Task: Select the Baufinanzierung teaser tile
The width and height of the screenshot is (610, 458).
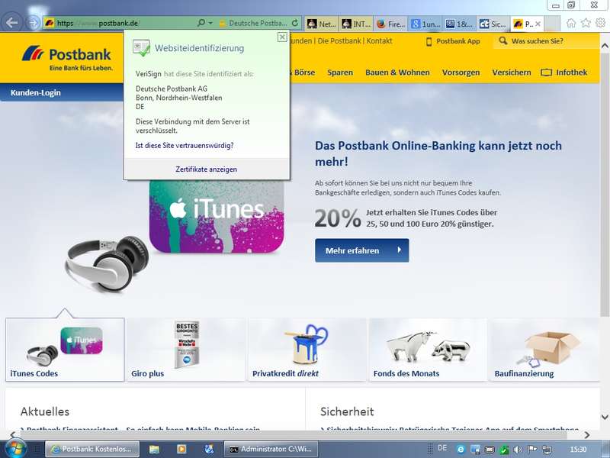Action: (544, 350)
